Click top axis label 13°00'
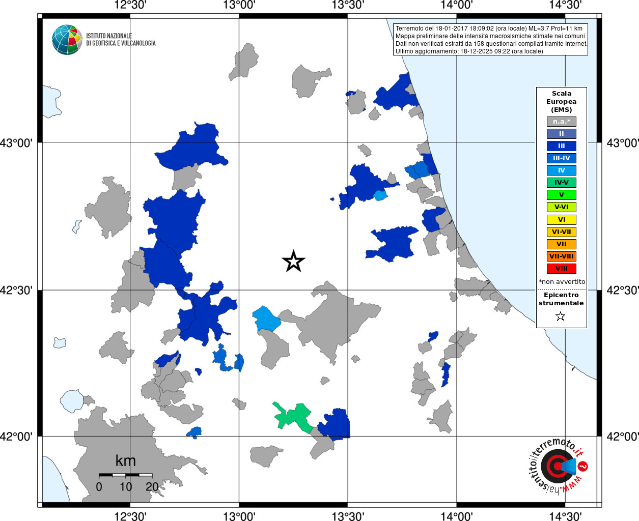 click(239, 5)
